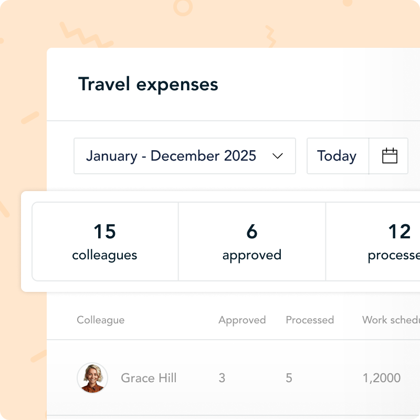Click the number 6 above approved
The height and width of the screenshot is (420, 420).
(x=251, y=232)
